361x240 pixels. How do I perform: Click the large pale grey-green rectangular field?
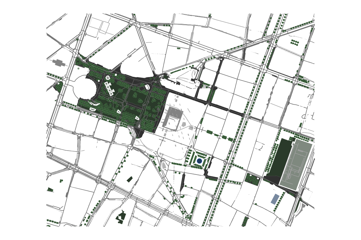click(x=296, y=164)
